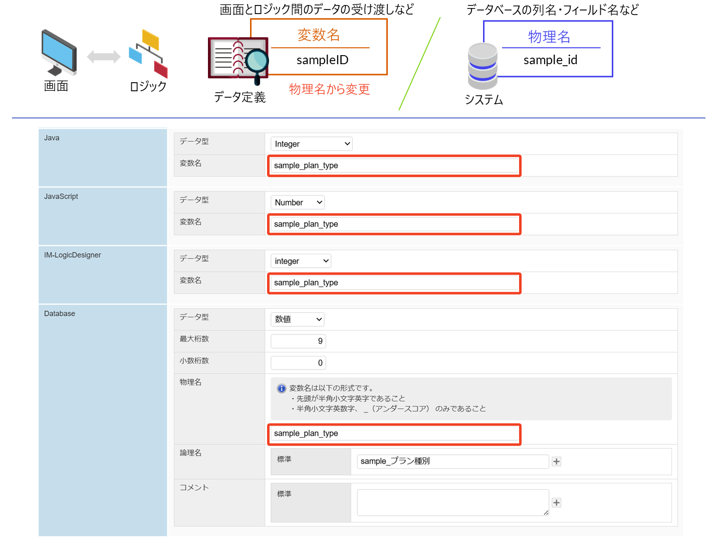Click the ロジック flowchart icon
Image resolution: width=714 pixels, height=539 pixels.
[x=148, y=54]
